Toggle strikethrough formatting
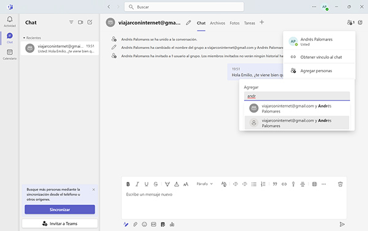This screenshot has height=231, width=368. (156, 184)
